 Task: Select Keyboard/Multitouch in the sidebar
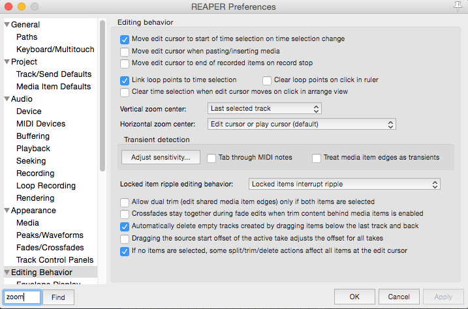pyautogui.click(x=55, y=50)
